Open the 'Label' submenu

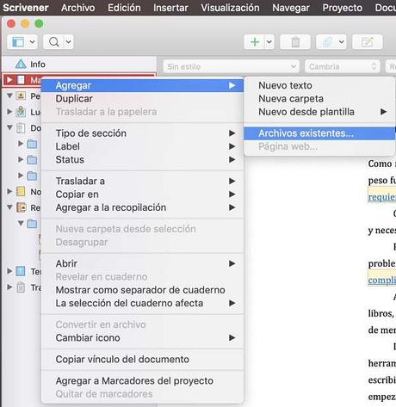click(x=143, y=146)
